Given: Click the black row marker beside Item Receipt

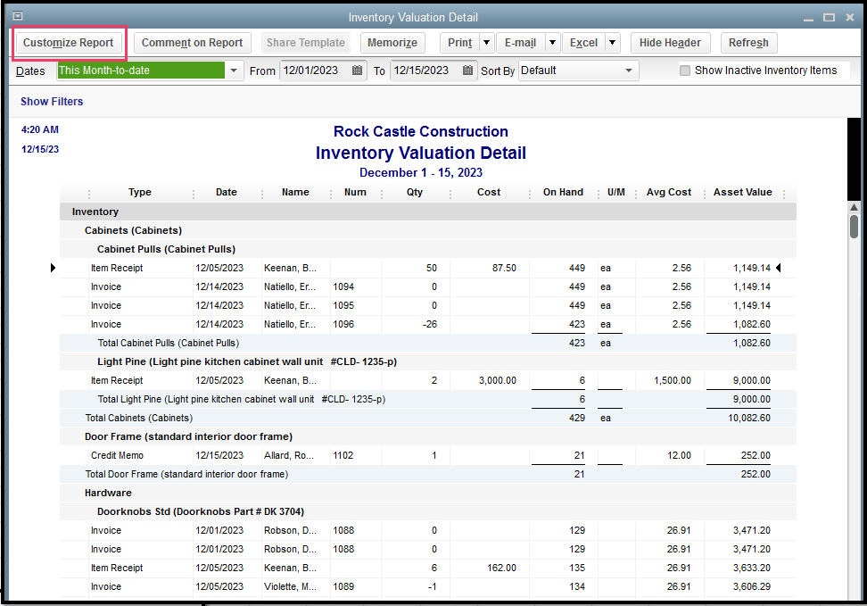Looking at the screenshot, I should pyautogui.click(x=53, y=268).
